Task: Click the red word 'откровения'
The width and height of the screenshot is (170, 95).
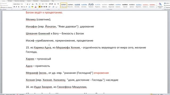Action: pos(101,73)
